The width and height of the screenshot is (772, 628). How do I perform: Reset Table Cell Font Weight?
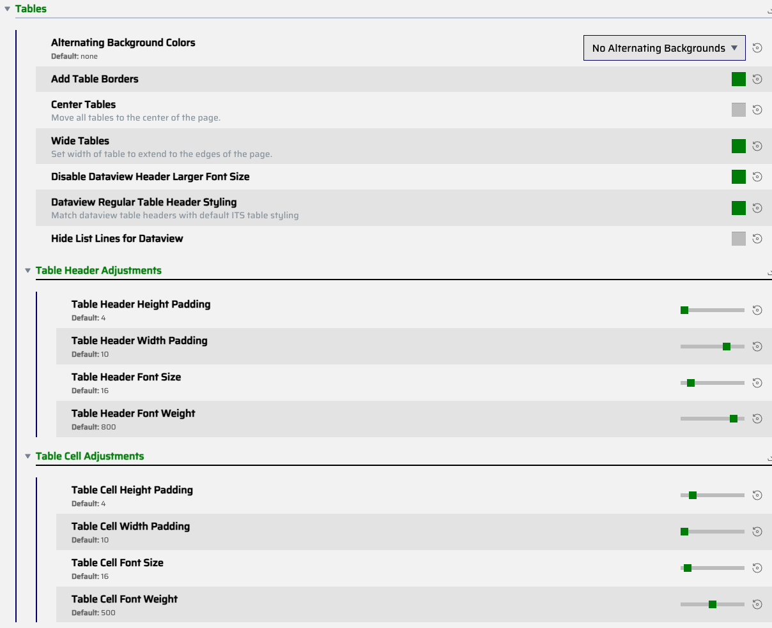pyautogui.click(x=757, y=604)
